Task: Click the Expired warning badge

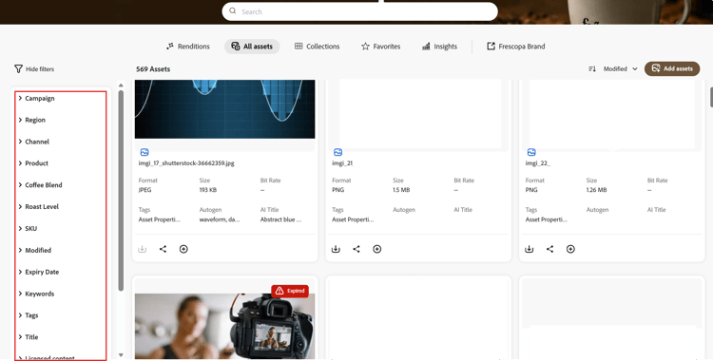Action: [x=290, y=291]
